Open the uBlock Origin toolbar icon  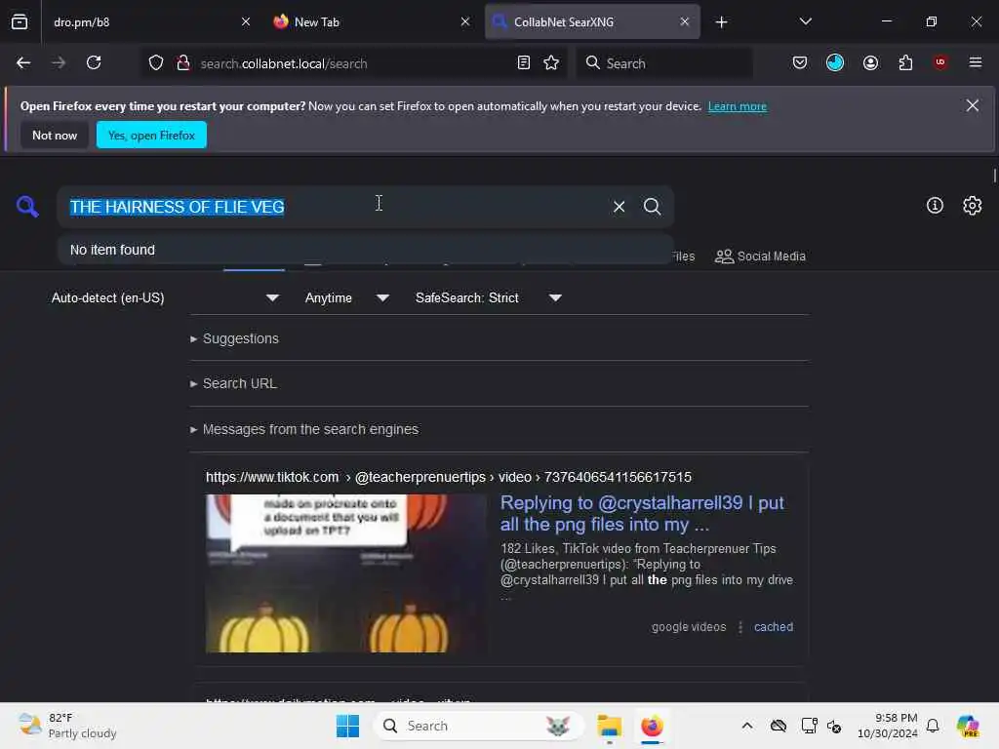(x=939, y=63)
